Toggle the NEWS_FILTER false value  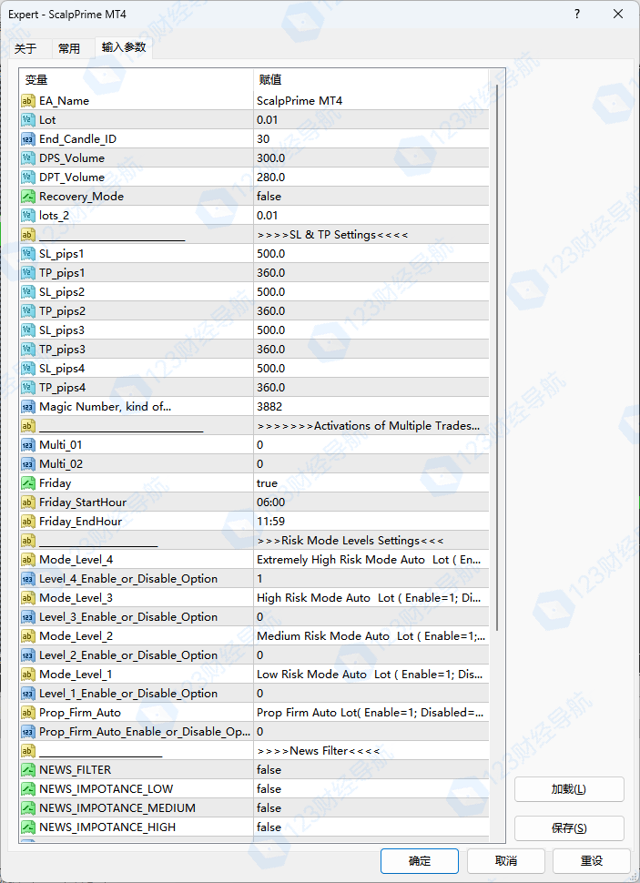point(371,770)
